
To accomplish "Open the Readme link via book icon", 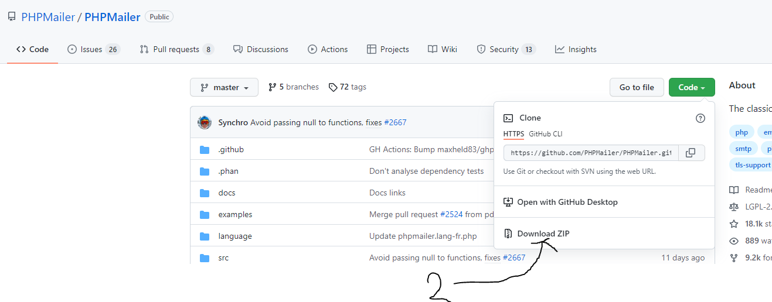I will 734,190.
